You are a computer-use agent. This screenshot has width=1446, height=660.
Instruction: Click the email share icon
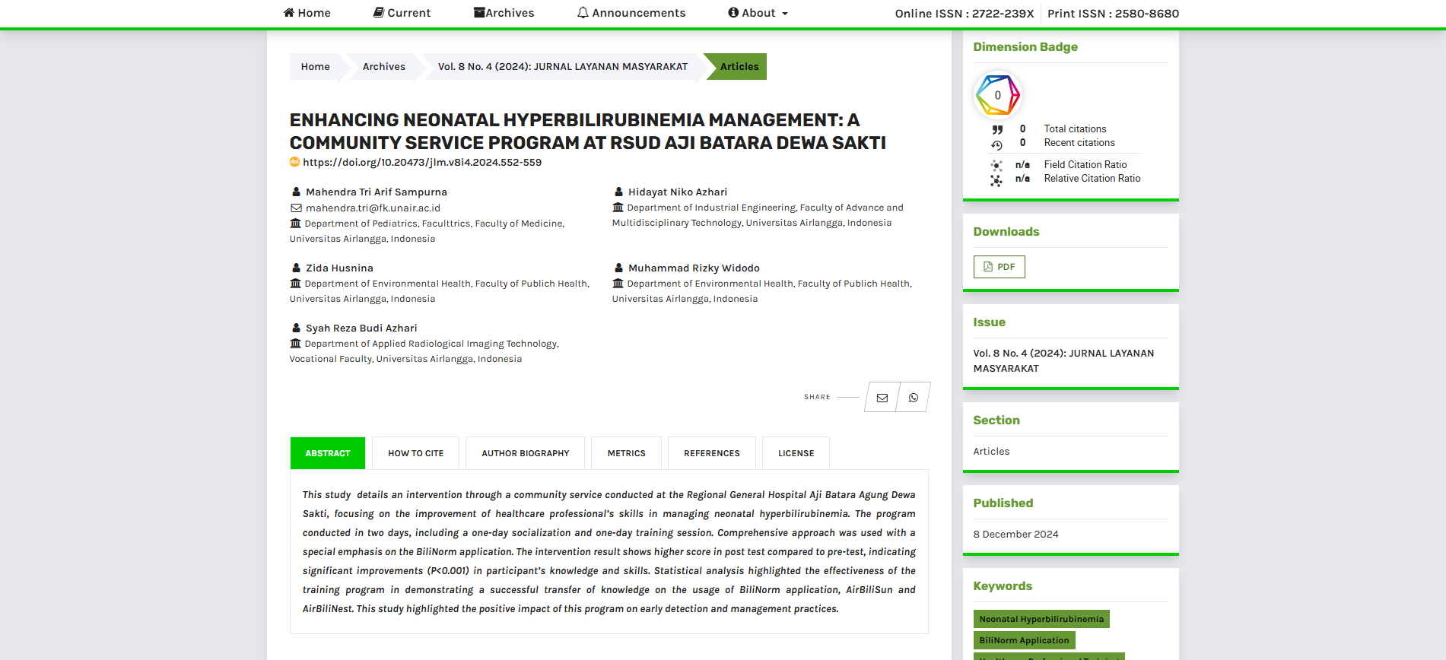click(x=882, y=398)
